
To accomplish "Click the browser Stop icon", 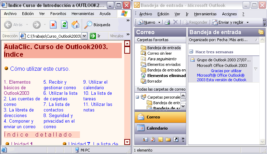I will point(53,25).
